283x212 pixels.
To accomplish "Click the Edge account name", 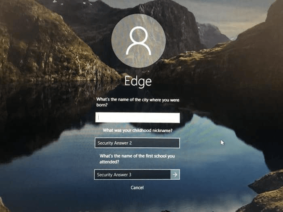I will 138,82.
